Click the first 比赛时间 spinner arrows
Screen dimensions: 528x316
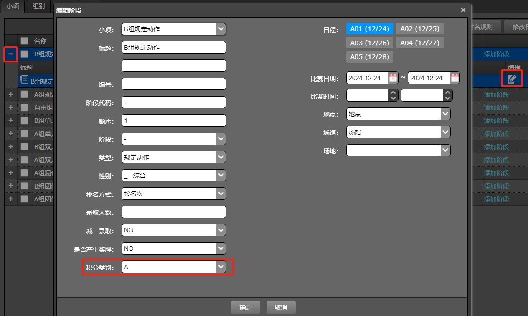393,95
